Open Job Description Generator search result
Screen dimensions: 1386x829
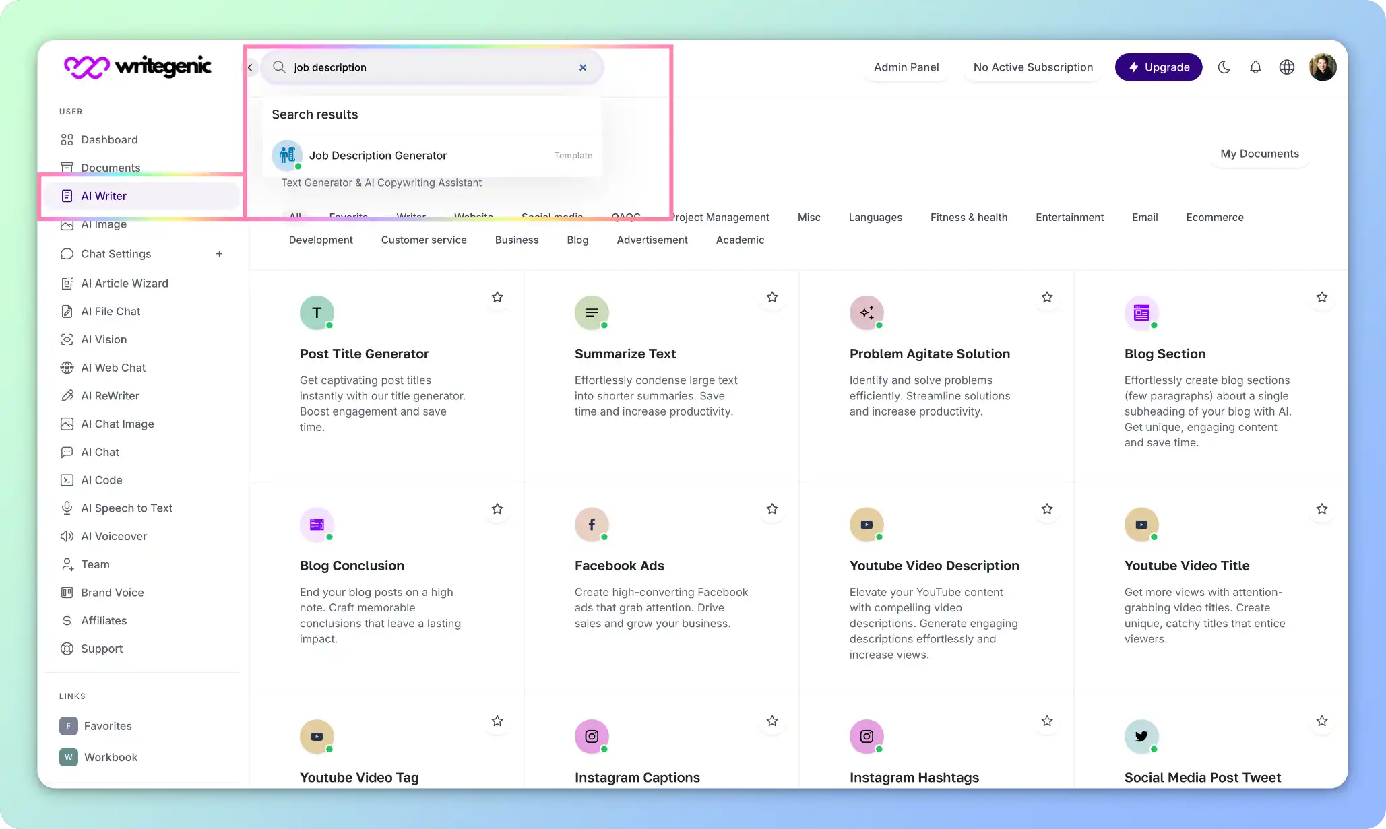coord(432,156)
